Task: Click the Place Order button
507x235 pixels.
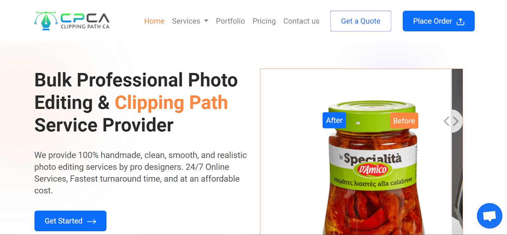Action: [x=439, y=21]
